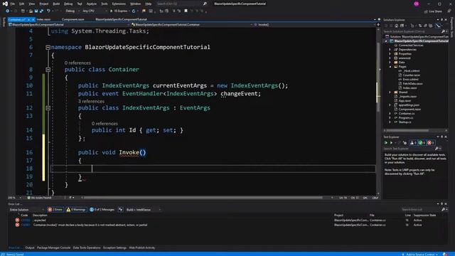Click the Solution Explorer search magnifier icon
Viewport: 455px width, 256px height.
(x=443, y=31)
